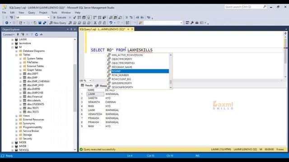Image resolution: width=289 pixels, height=162 pixels.
Task: Click the Execute button
Action: pos(60,18)
